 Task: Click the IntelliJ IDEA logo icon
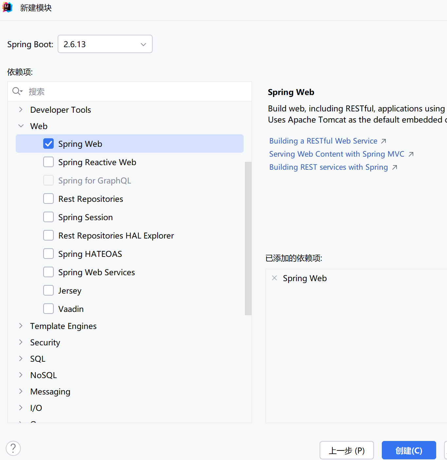click(7, 7)
